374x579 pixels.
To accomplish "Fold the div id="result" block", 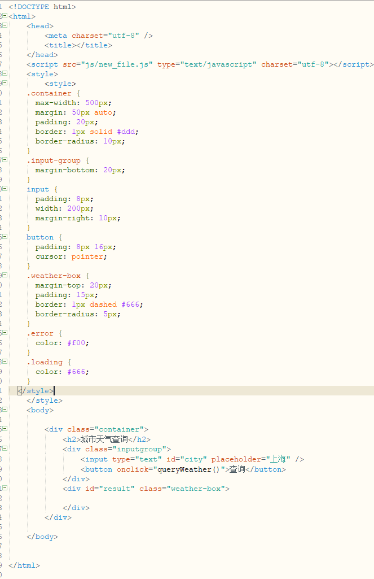I will point(5,488).
